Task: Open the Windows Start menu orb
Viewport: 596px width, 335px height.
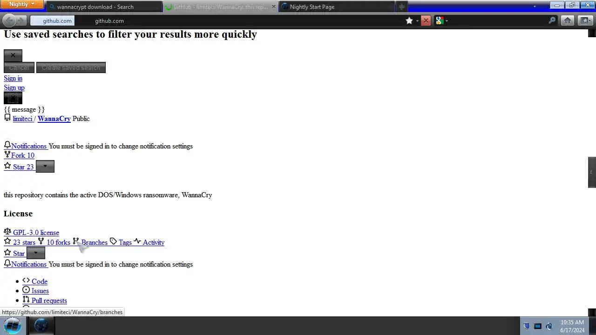Action: click(x=13, y=325)
